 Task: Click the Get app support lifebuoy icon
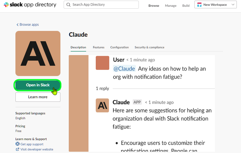point(18,144)
